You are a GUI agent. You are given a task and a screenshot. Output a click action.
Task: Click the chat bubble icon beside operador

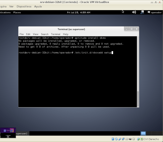click(x=149, y=12)
